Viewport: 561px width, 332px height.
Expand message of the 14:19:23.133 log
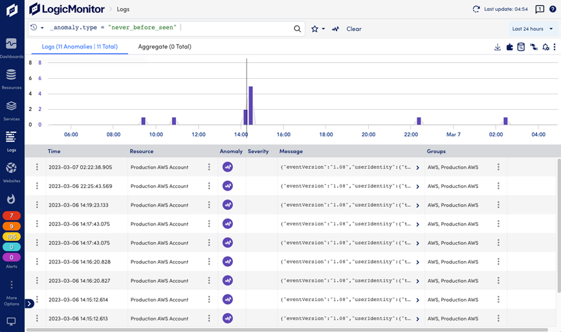click(417, 205)
